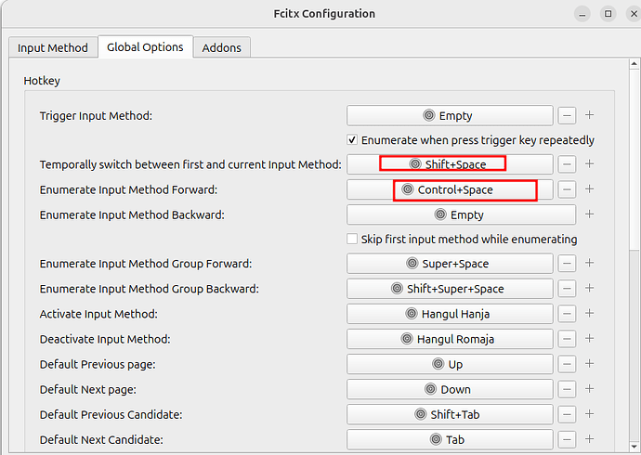Change the Tab hotkey button for Next Candidate
The height and width of the screenshot is (455, 641).
[x=450, y=440]
